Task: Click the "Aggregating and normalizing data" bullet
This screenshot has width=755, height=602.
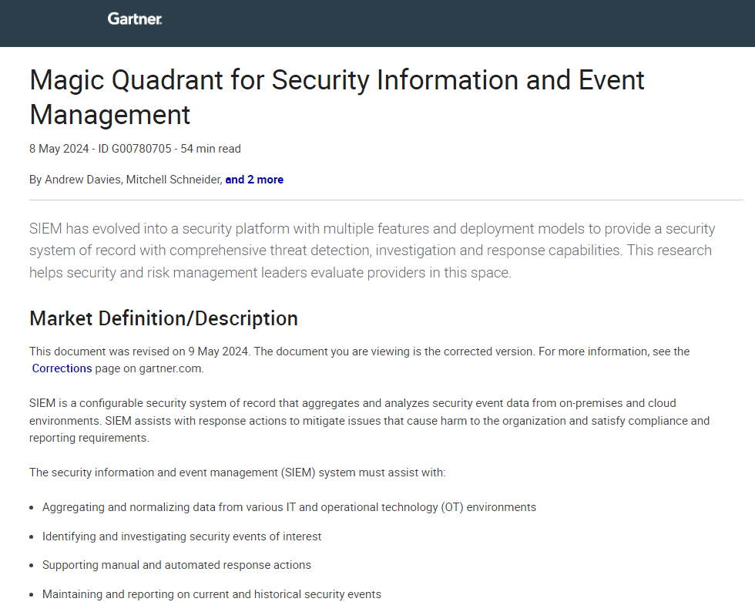Action: (289, 507)
